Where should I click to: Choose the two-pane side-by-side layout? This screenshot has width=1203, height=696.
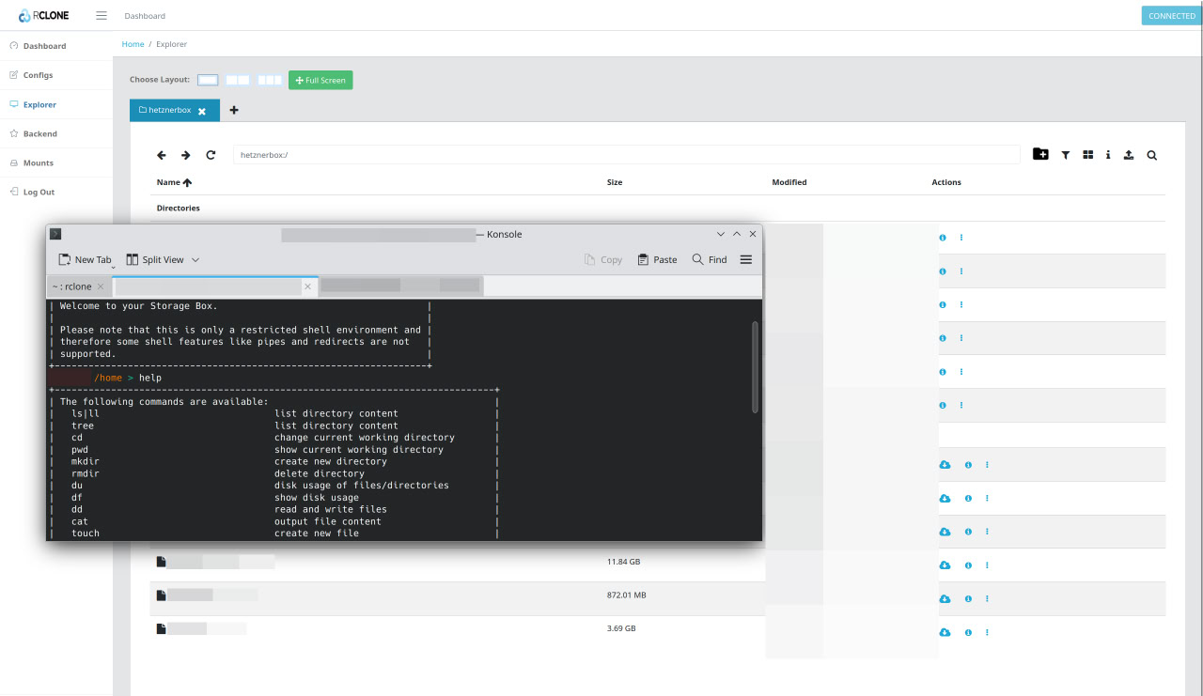pyautogui.click(x=238, y=80)
